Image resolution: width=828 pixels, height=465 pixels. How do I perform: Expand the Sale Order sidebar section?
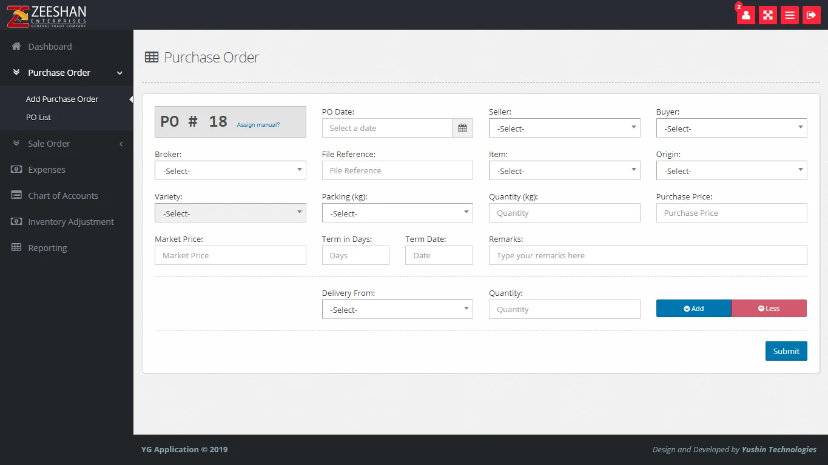coord(49,144)
